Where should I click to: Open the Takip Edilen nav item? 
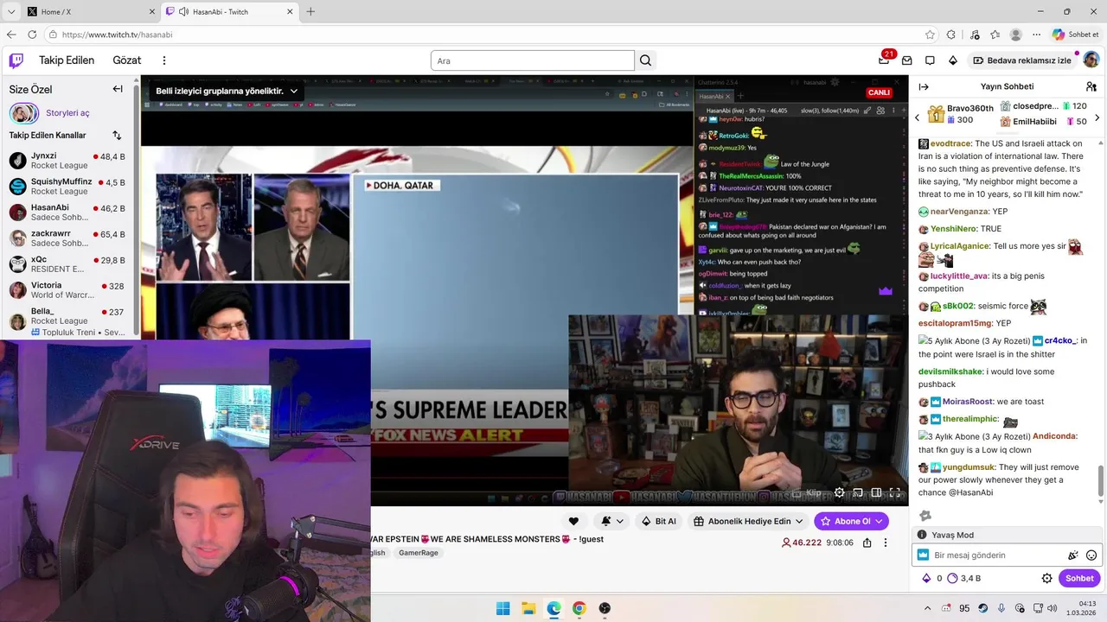pos(67,60)
